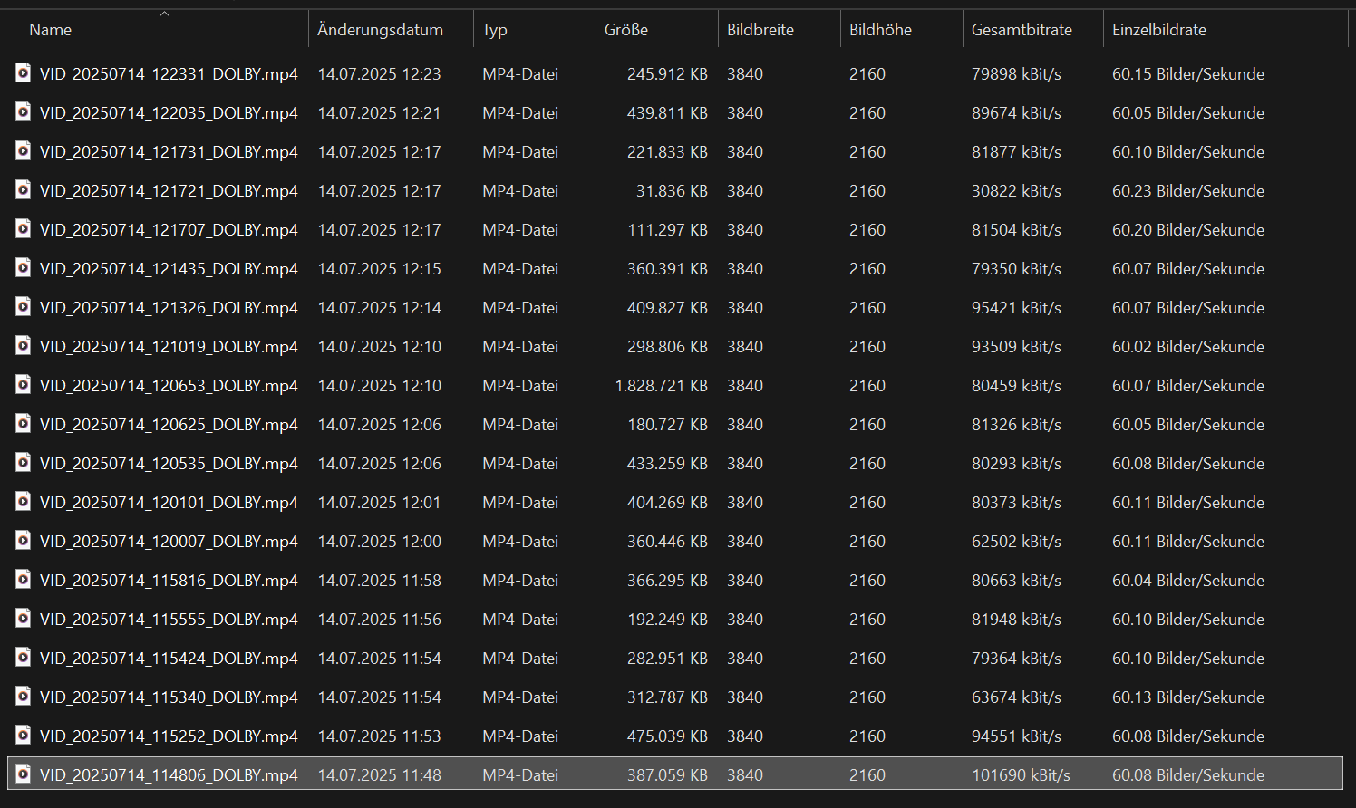Select the icon for VID_20250714_121721_DOLBY.mp4

[x=24, y=190]
